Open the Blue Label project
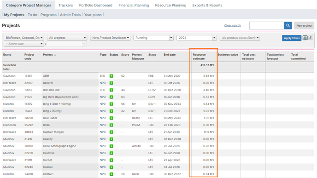Screen dimensions: 317x178 50,118
